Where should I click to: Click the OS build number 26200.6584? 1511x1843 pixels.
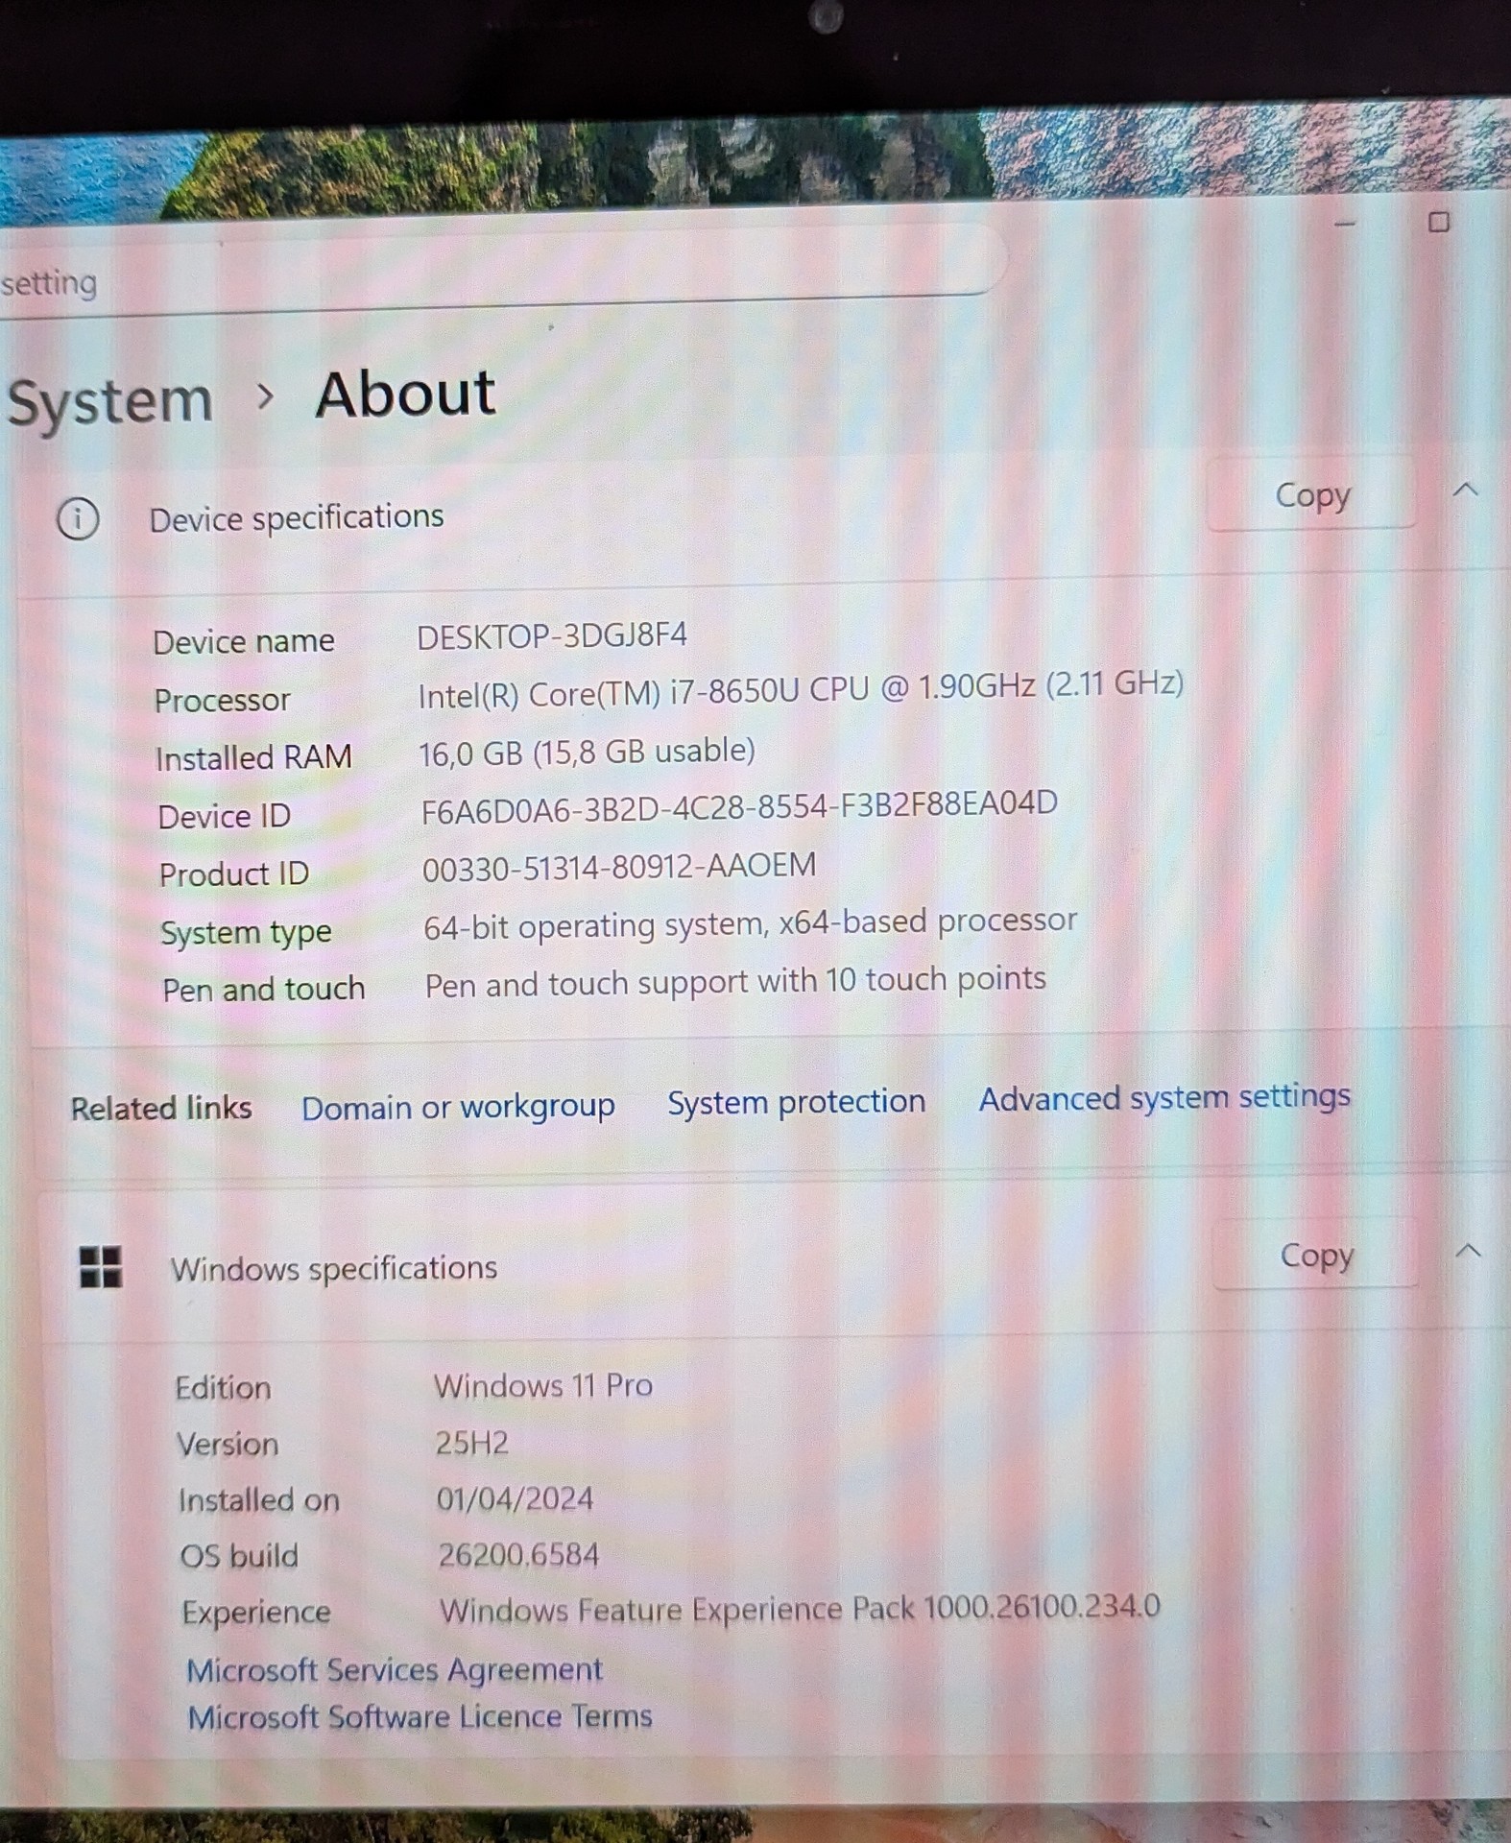[518, 1555]
